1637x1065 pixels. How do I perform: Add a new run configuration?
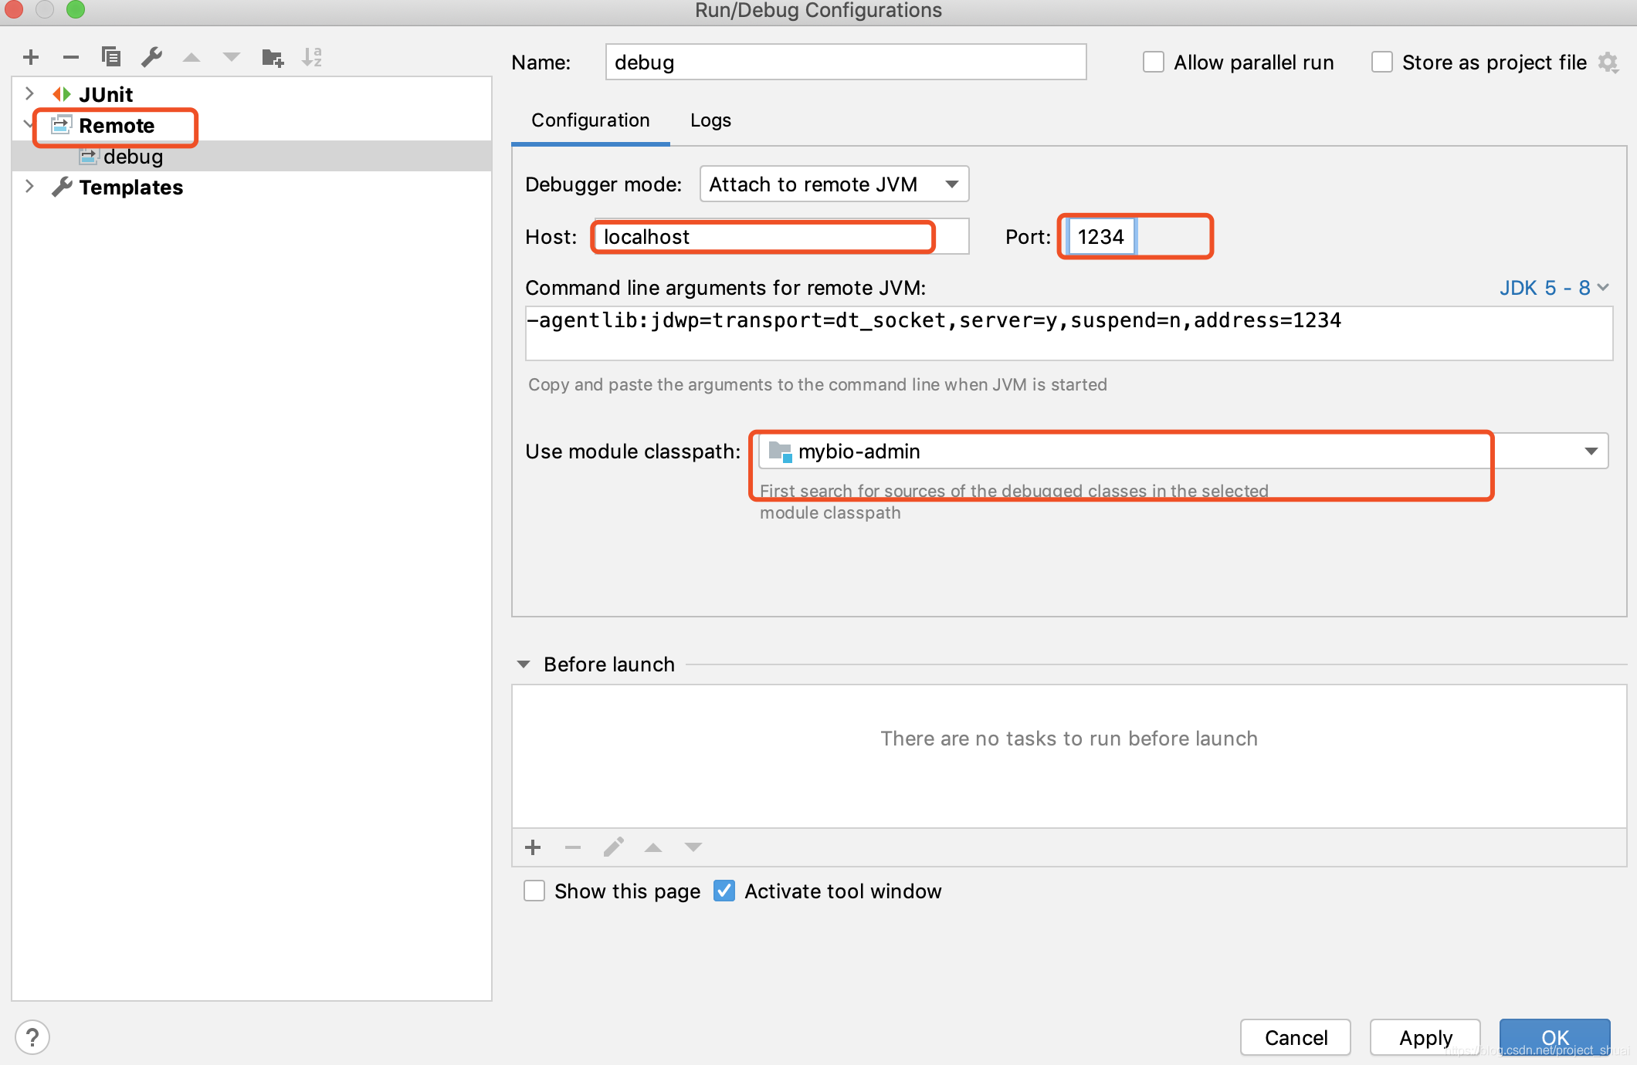coord(30,56)
